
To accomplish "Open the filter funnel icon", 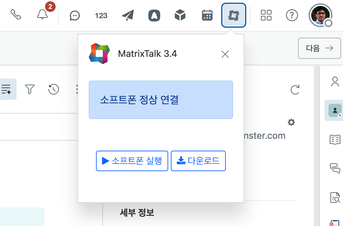I will pyautogui.click(x=30, y=89).
